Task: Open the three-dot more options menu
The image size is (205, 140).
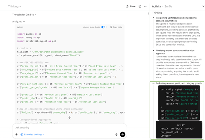Action: pos(145,6)
